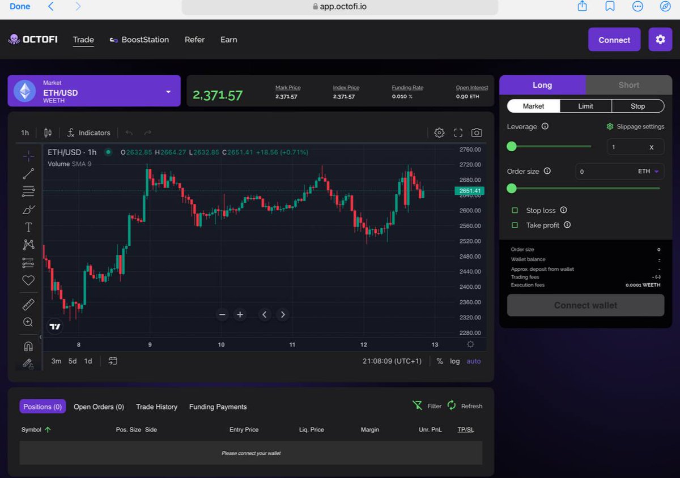Open the Safari compass icon

[665, 6]
